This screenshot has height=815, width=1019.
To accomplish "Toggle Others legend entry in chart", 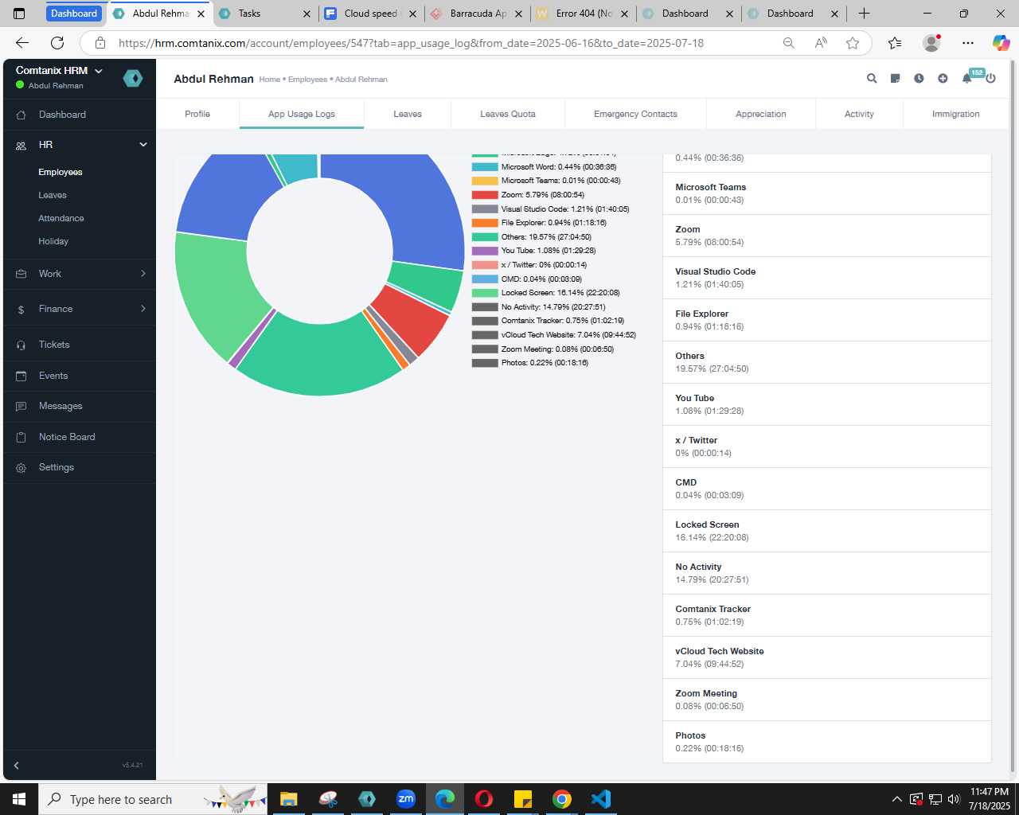I will click(x=532, y=237).
